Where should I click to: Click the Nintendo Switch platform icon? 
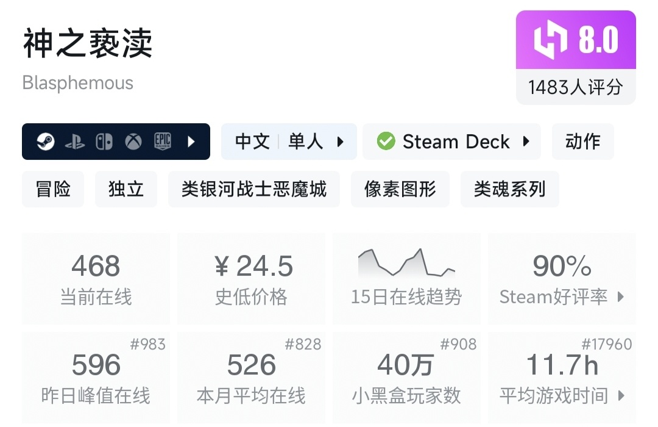pos(104,142)
